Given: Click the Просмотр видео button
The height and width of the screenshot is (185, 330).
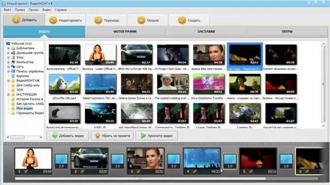Looking at the screenshot, I should 157,136.
